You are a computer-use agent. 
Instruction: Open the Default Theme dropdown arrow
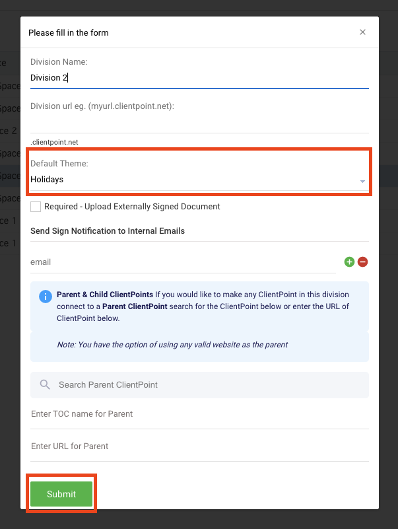[362, 181]
